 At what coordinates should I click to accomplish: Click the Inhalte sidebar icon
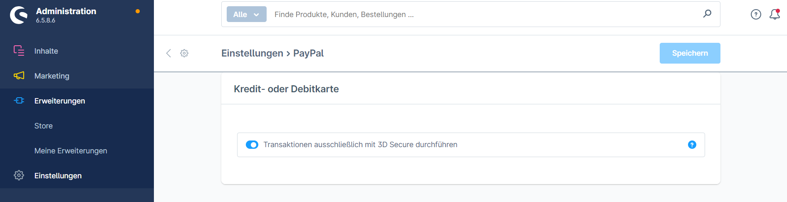point(19,51)
